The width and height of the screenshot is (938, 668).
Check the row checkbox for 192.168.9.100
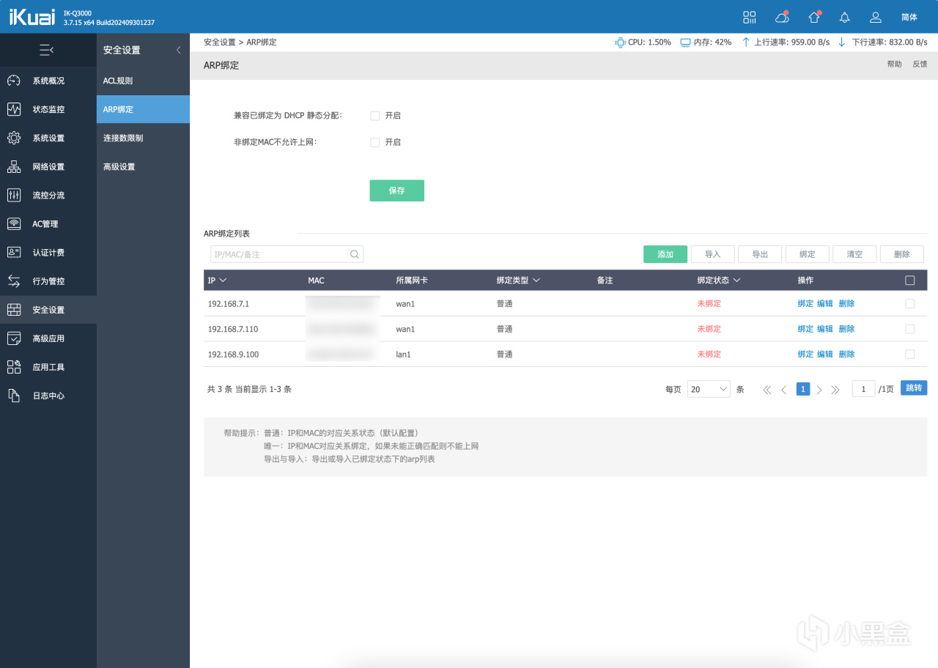click(910, 354)
